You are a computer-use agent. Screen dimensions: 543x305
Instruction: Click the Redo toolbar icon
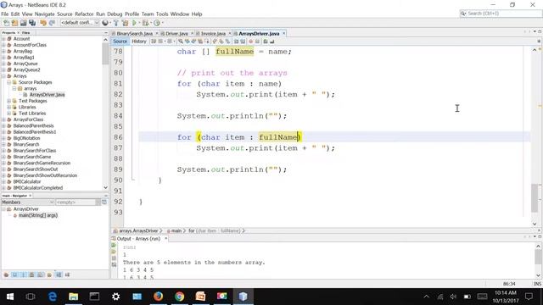point(52,23)
